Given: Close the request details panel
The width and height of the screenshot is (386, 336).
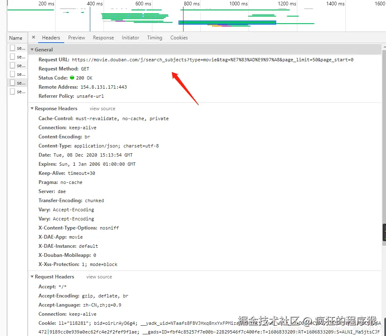Looking at the screenshot, I should click(34, 37).
